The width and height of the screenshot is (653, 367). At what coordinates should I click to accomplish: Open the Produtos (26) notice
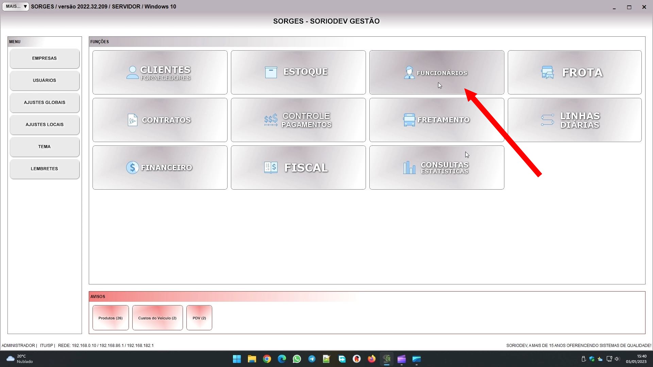click(x=111, y=318)
